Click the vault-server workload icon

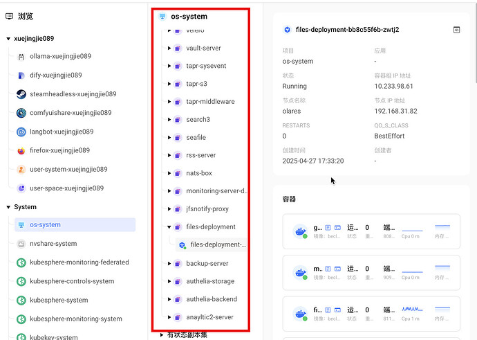coord(178,48)
